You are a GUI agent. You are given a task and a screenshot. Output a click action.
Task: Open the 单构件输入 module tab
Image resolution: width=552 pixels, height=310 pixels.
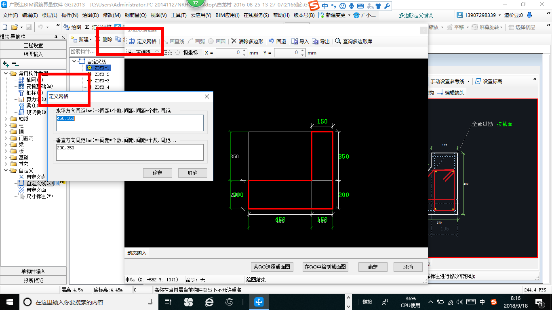point(33,271)
